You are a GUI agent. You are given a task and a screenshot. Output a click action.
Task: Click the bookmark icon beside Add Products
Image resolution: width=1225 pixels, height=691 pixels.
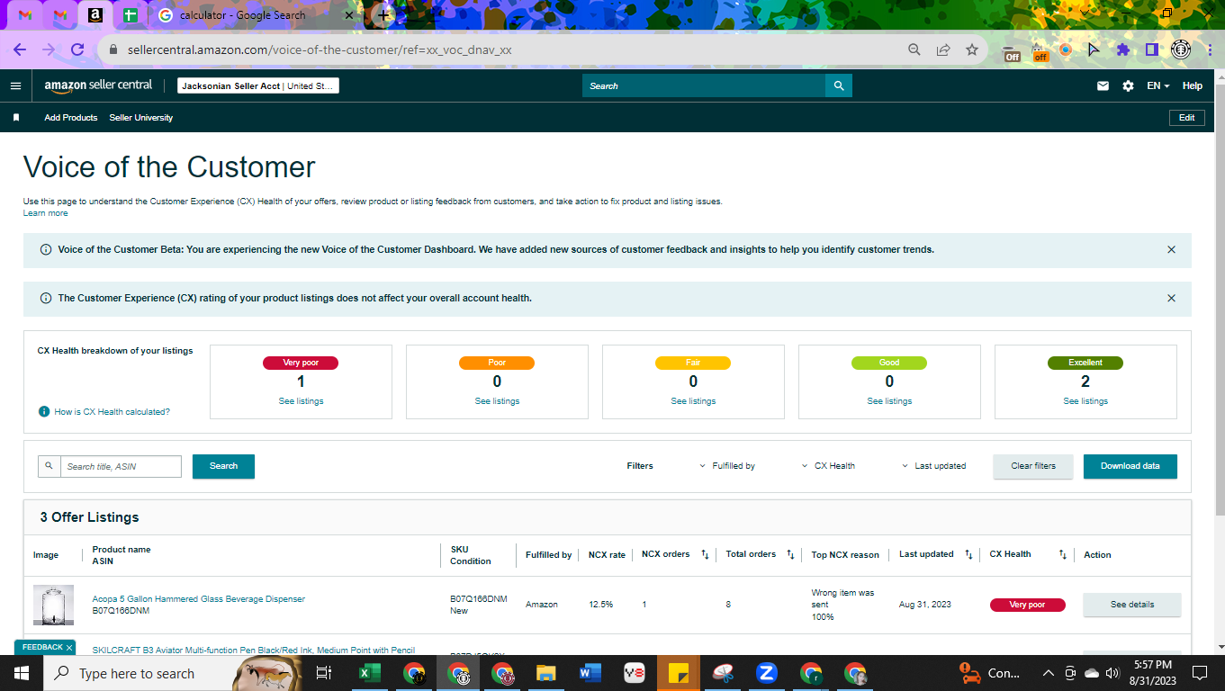16,118
